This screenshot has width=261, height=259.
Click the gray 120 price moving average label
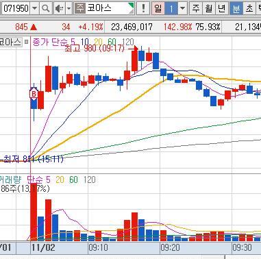pos(128,42)
